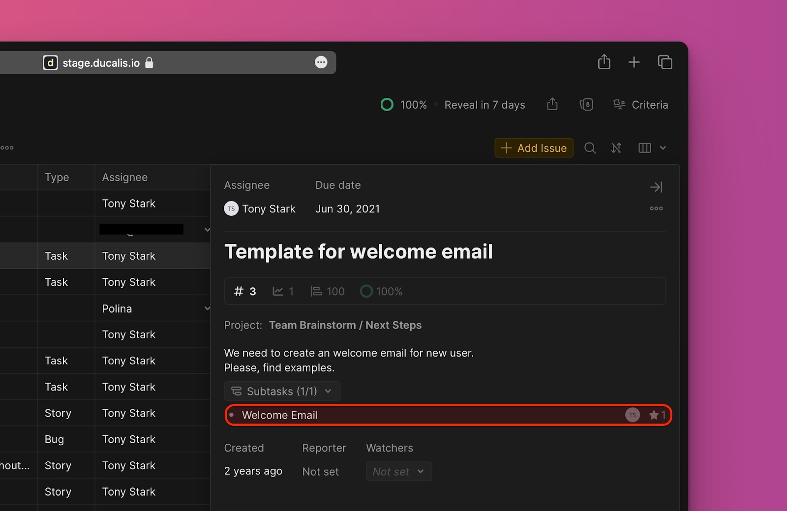Screen dimensions: 787x511
Task: Click the Assignee column header
Action: point(125,178)
